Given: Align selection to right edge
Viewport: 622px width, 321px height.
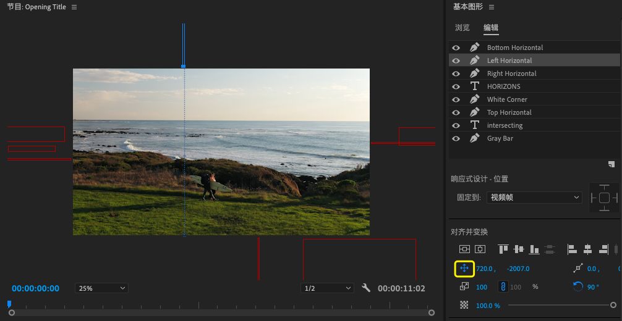Looking at the screenshot, I should coord(603,249).
